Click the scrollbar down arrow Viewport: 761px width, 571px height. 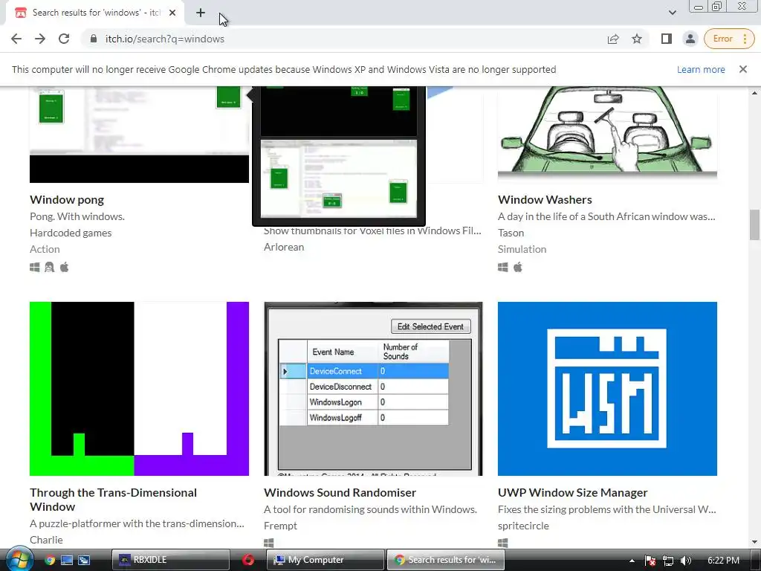754,542
